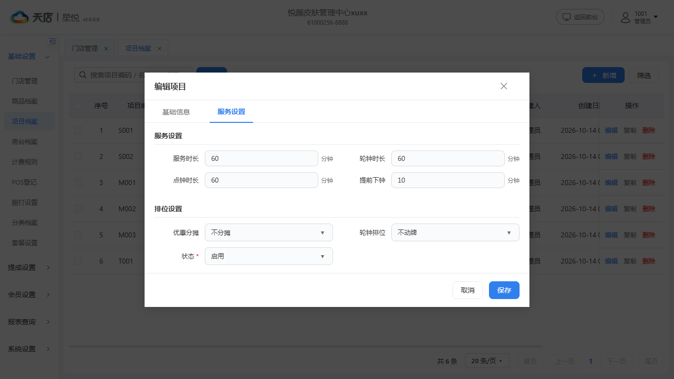Click the 服务时长 input field
The image size is (674, 379).
click(x=262, y=158)
